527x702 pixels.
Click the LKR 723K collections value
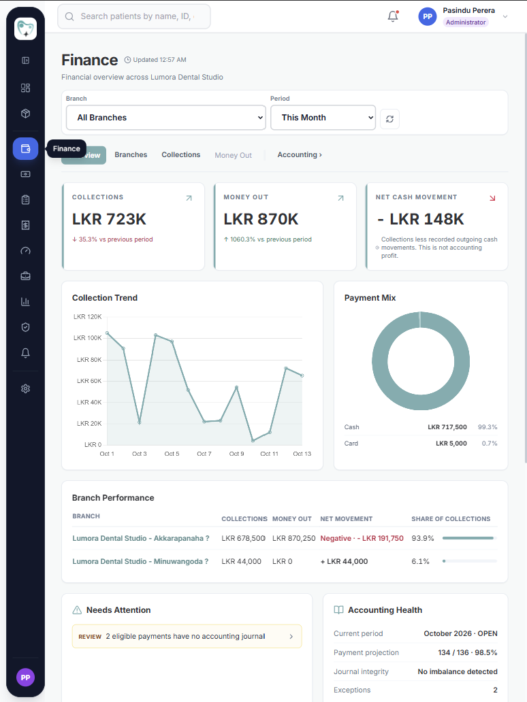110,219
